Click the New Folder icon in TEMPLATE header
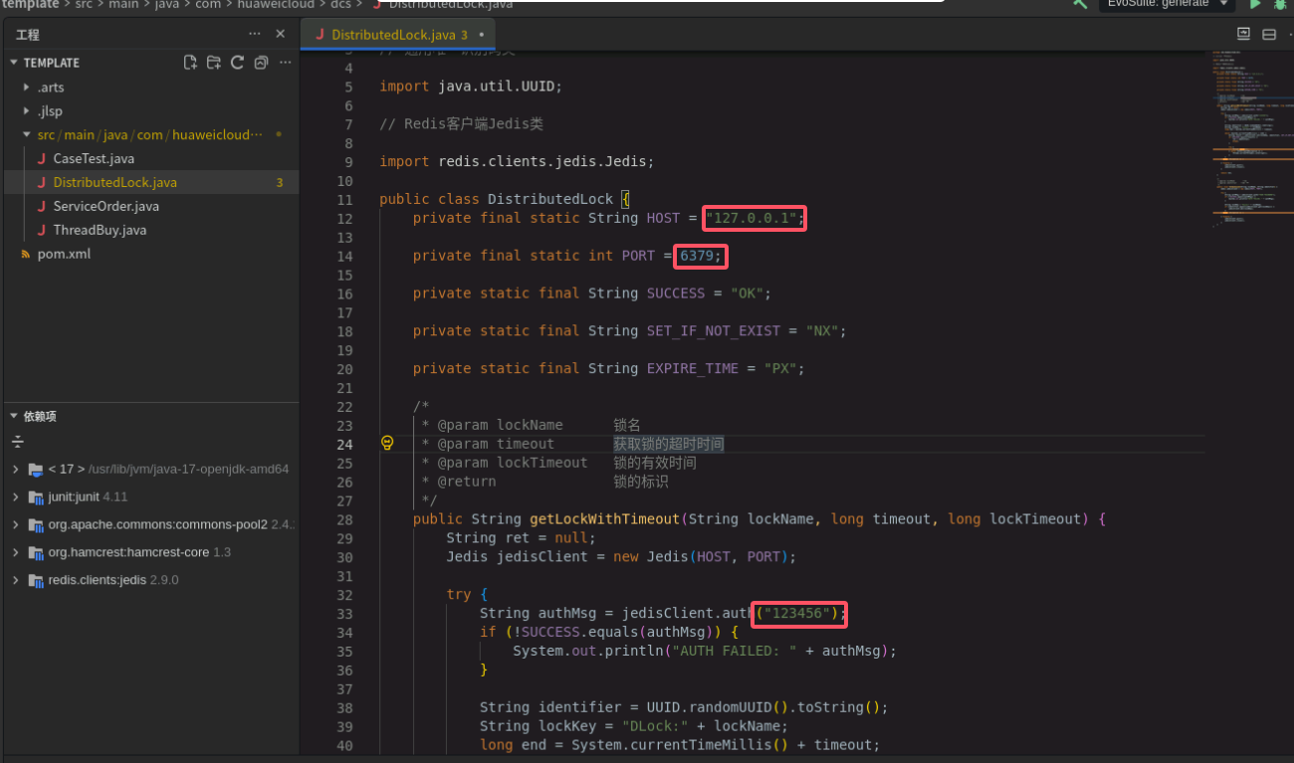1294x763 pixels. 214,63
